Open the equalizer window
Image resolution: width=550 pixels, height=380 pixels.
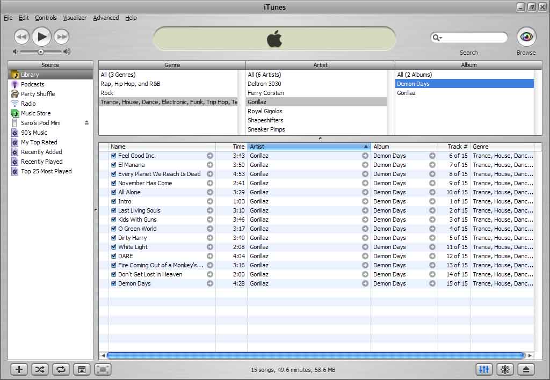tap(484, 369)
